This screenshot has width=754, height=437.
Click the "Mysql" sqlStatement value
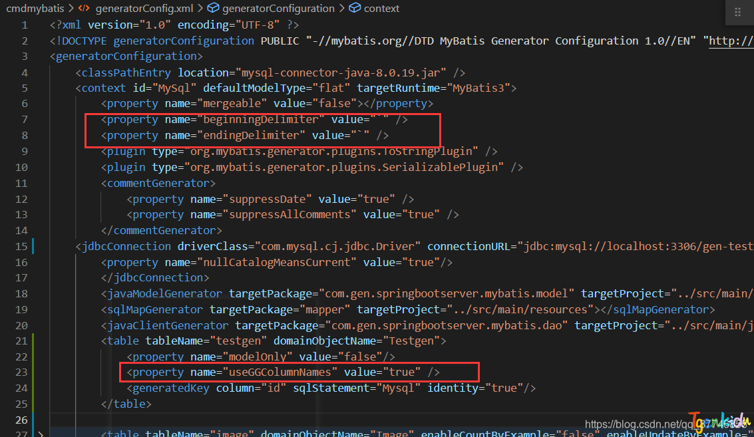click(398, 388)
